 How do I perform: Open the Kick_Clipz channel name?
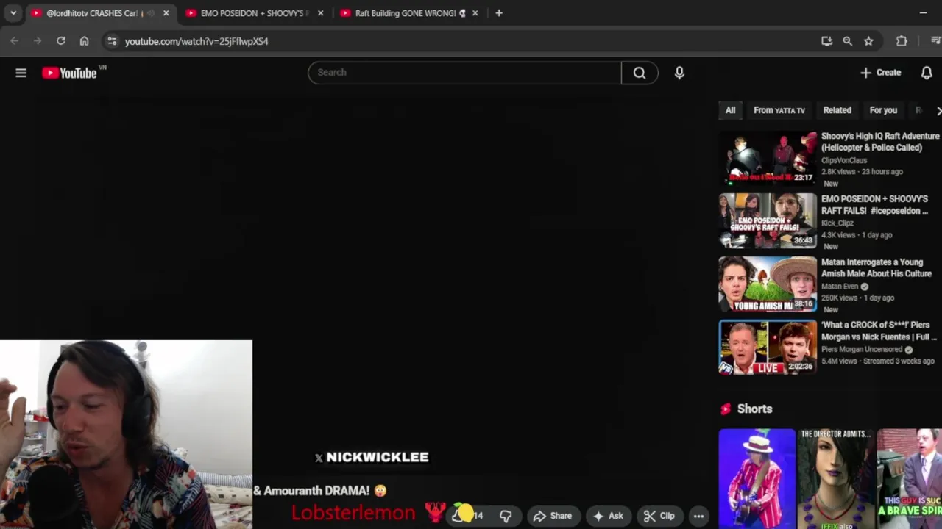(x=837, y=223)
